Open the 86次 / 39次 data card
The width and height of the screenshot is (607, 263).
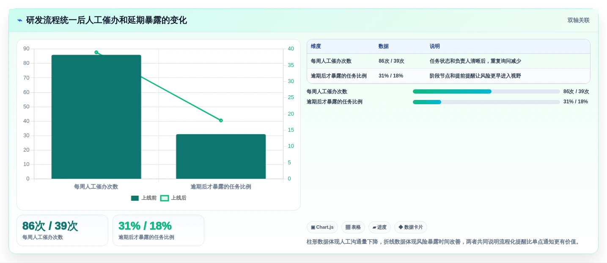[x=62, y=230]
